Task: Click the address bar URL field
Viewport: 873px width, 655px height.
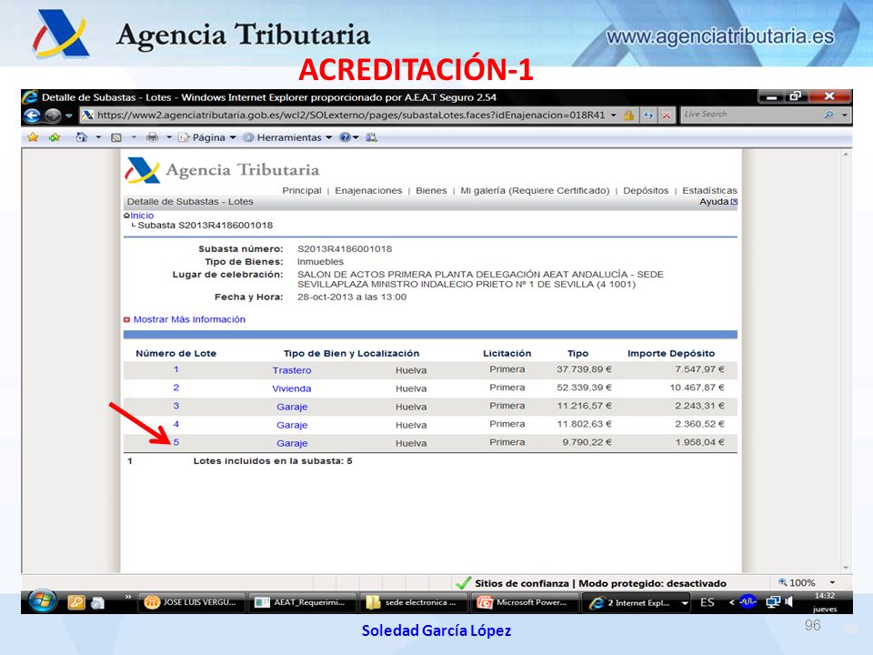Action: (351, 116)
